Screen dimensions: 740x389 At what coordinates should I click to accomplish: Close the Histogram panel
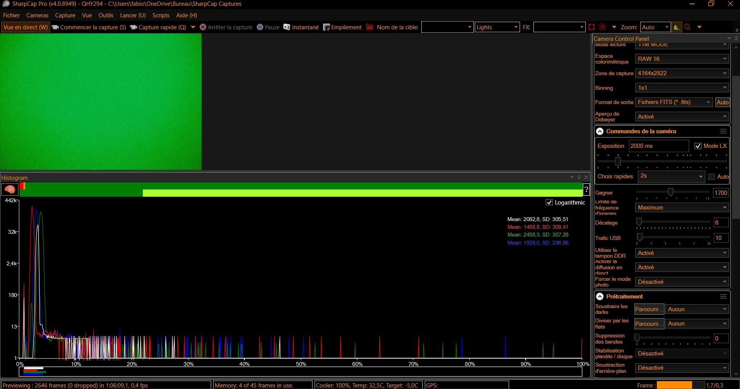point(586,177)
